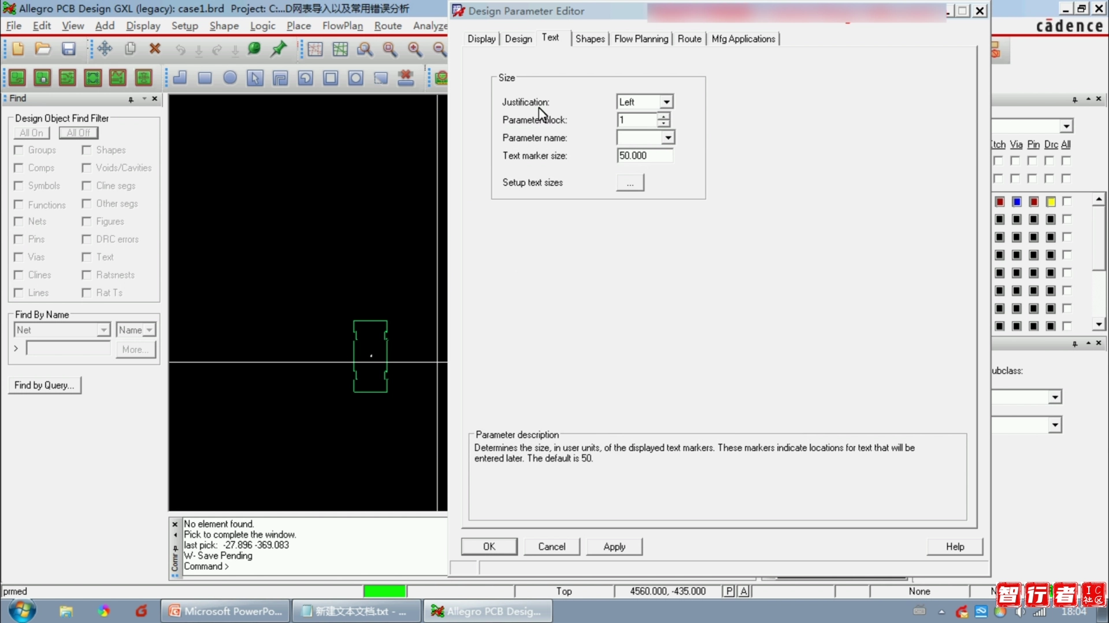Increase the Parameter block spinner value

(x=663, y=116)
